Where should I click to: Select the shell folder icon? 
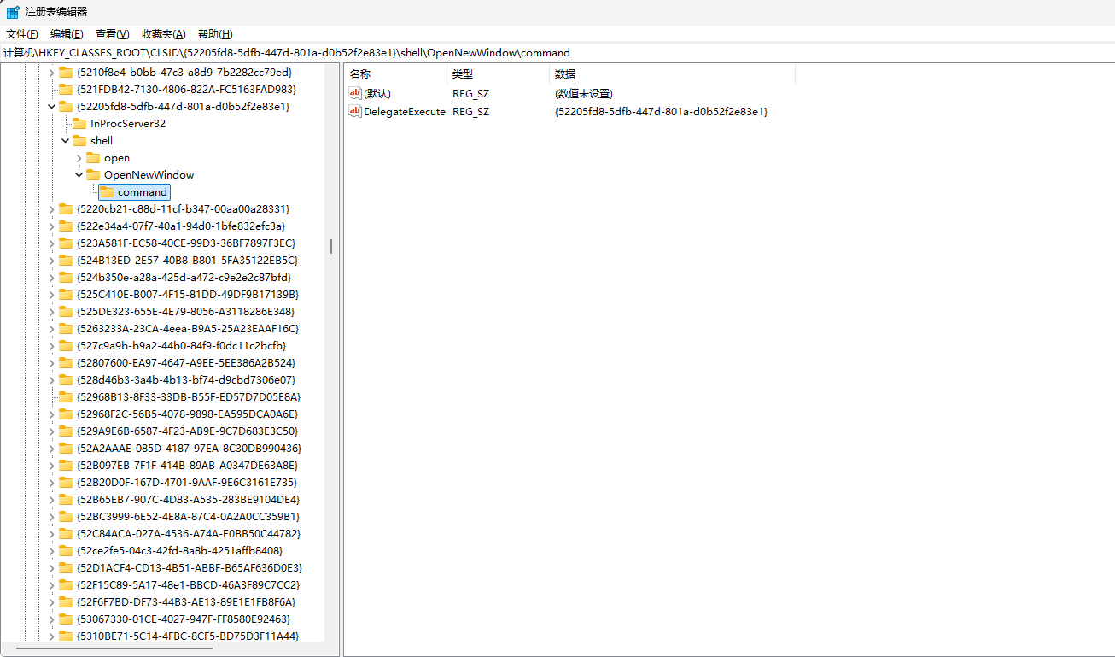pos(79,141)
